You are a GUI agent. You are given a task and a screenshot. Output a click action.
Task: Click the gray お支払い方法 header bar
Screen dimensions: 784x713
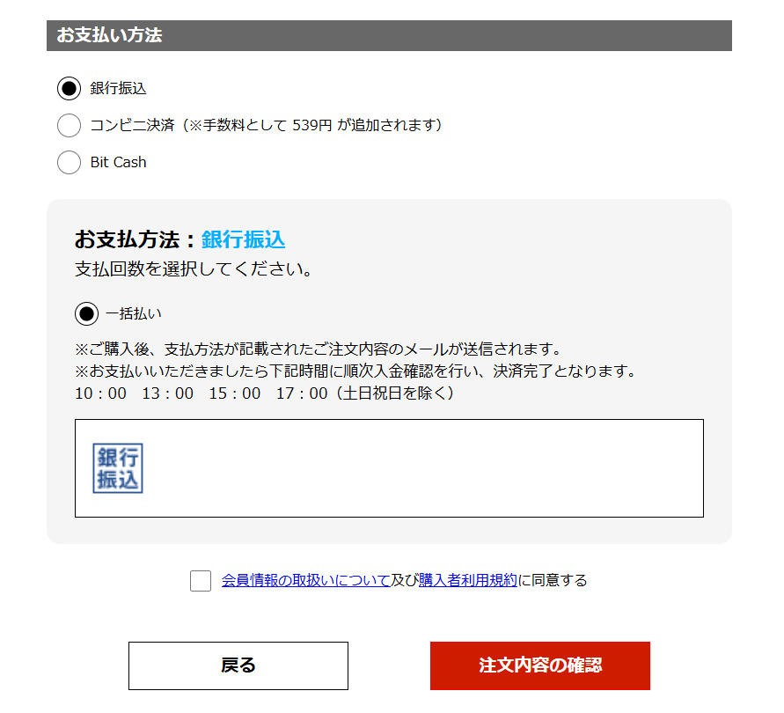pyautogui.click(x=389, y=36)
